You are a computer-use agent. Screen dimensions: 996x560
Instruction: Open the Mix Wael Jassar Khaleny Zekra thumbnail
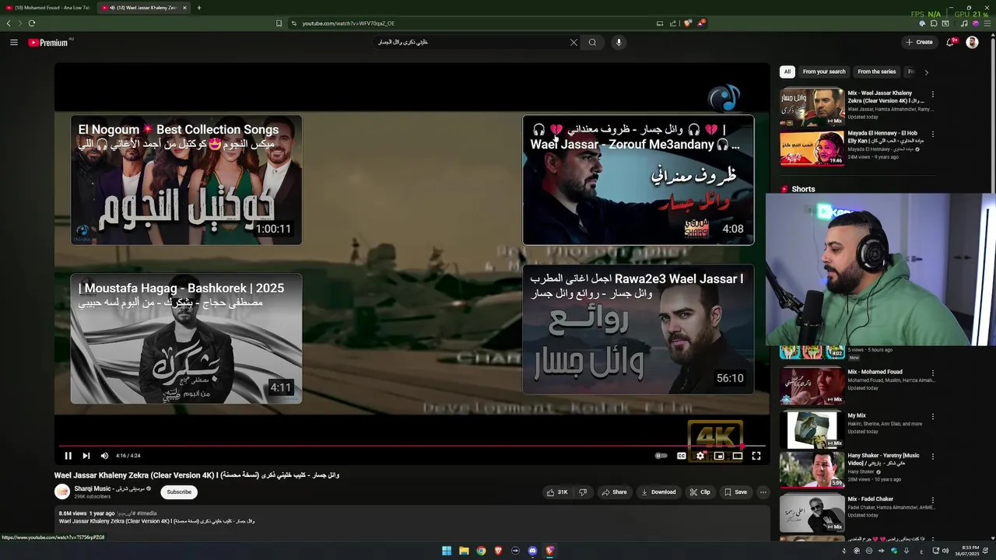pyautogui.click(x=812, y=107)
